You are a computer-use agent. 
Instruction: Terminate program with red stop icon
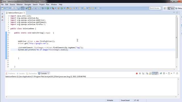137,73
